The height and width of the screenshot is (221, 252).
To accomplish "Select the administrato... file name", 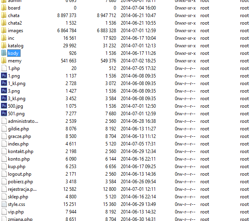I will pyautogui.click(x=23, y=121).
